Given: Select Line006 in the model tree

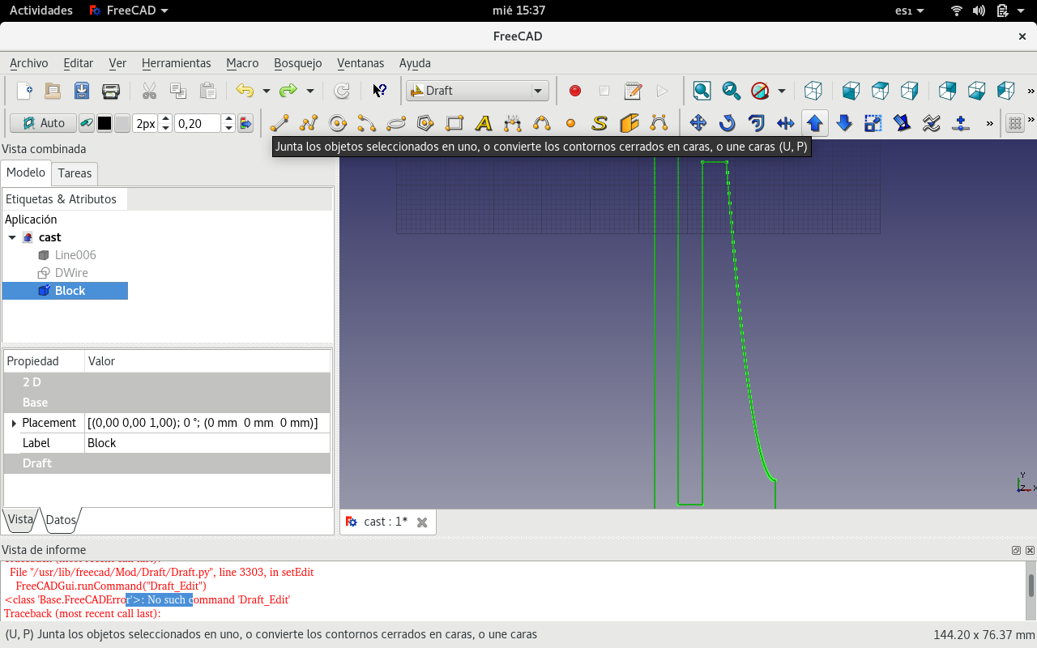Looking at the screenshot, I should click(x=75, y=255).
